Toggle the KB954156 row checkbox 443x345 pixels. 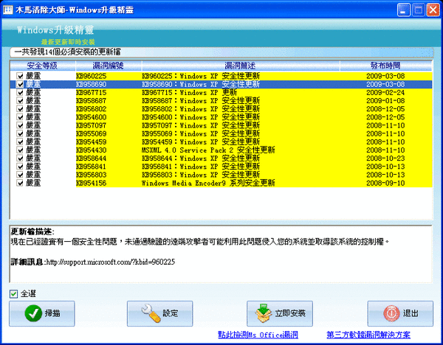[x=20, y=183]
